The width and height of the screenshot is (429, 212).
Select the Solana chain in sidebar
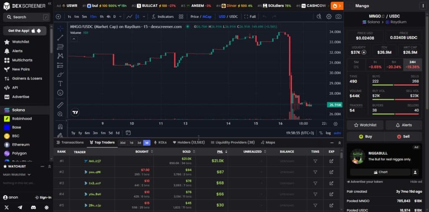click(25, 110)
